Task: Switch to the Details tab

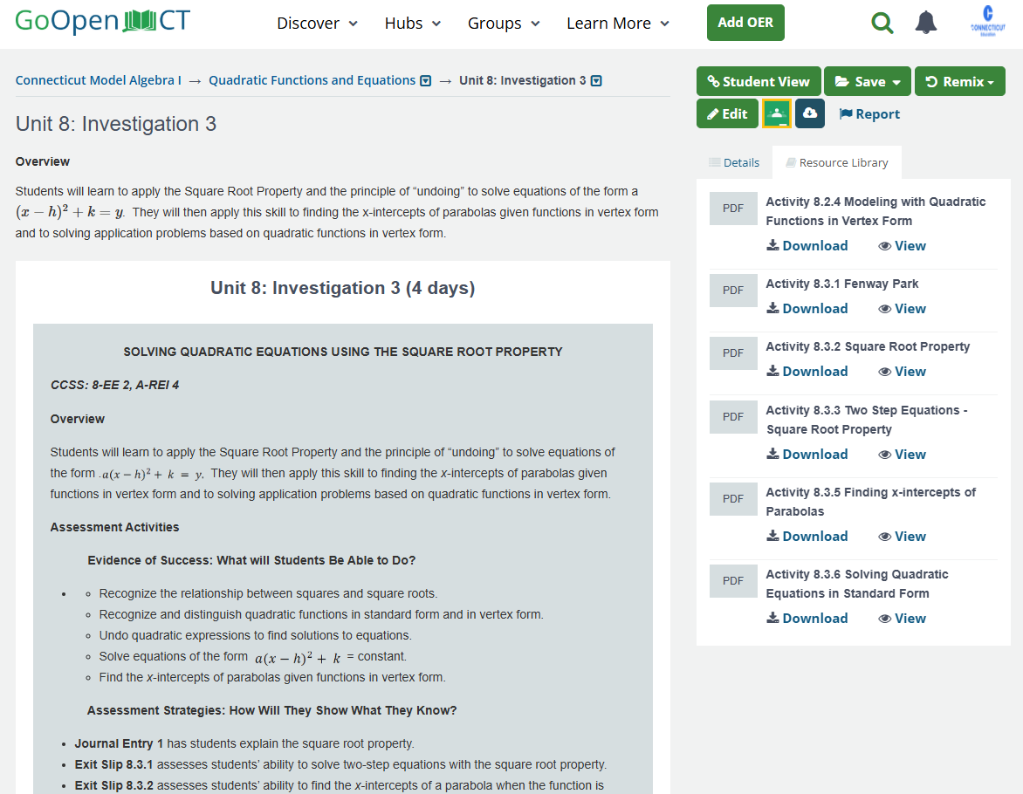Action: (734, 162)
